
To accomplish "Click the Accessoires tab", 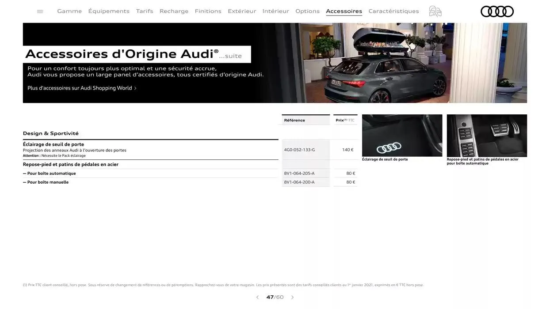I will pos(344,11).
